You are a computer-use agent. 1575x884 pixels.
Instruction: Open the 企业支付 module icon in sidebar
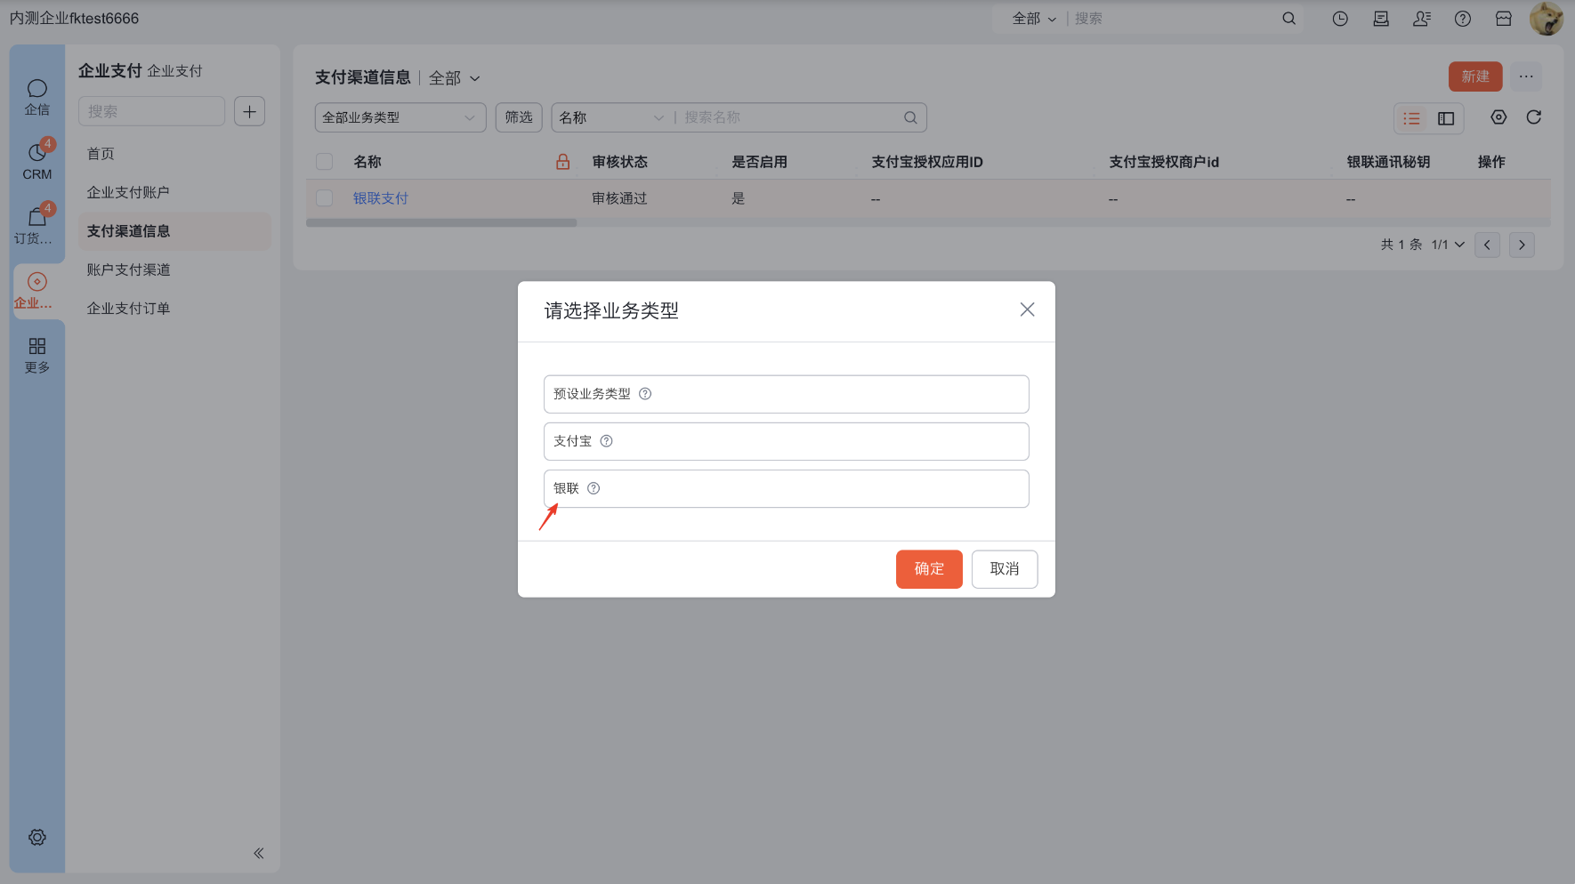coord(37,290)
